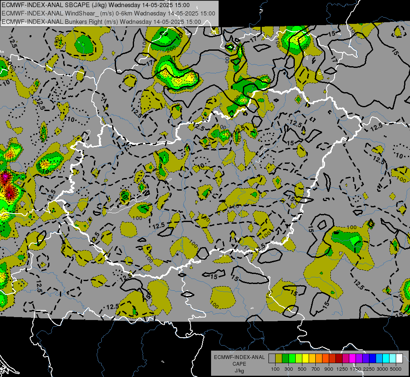
Task: Click the J/kg unit label in legend
Action: coord(239,371)
